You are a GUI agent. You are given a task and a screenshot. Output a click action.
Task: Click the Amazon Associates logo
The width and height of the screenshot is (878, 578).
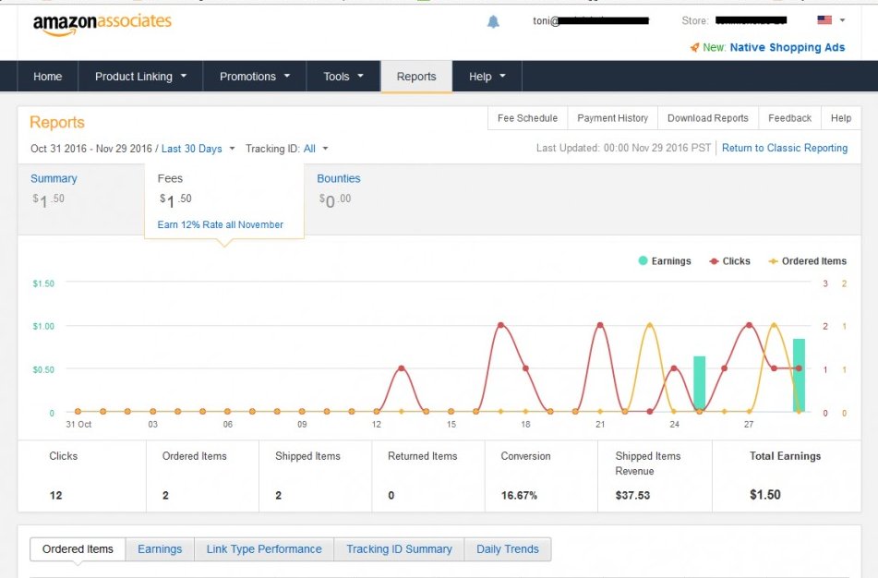tap(102, 23)
